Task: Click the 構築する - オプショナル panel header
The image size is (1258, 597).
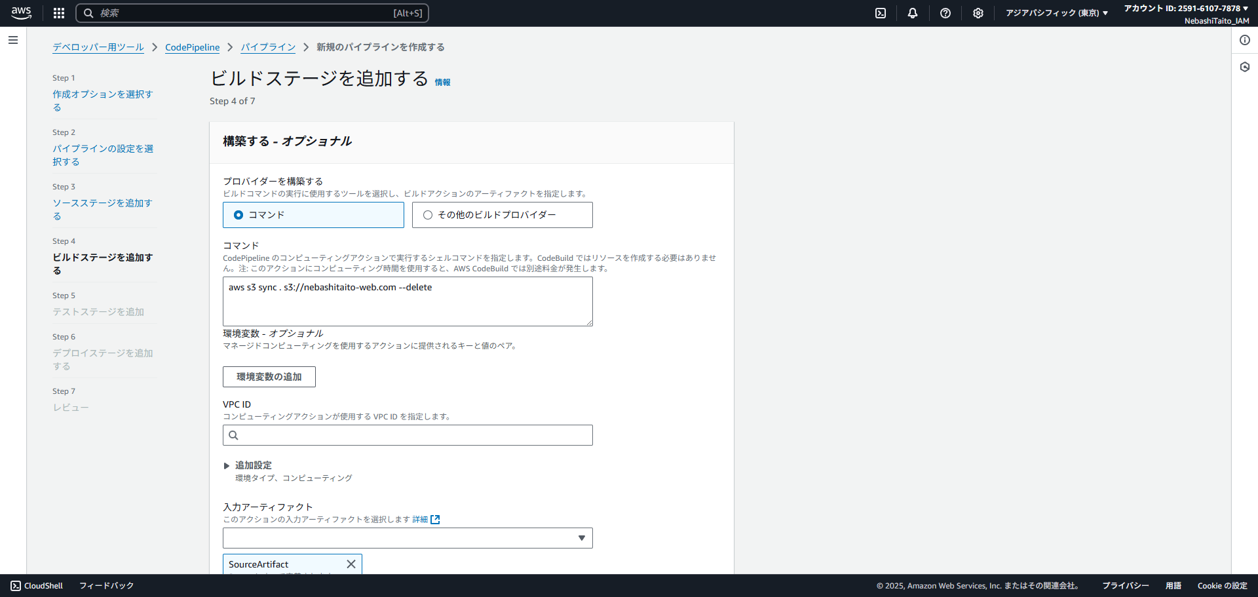Action: click(x=288, y=142)
